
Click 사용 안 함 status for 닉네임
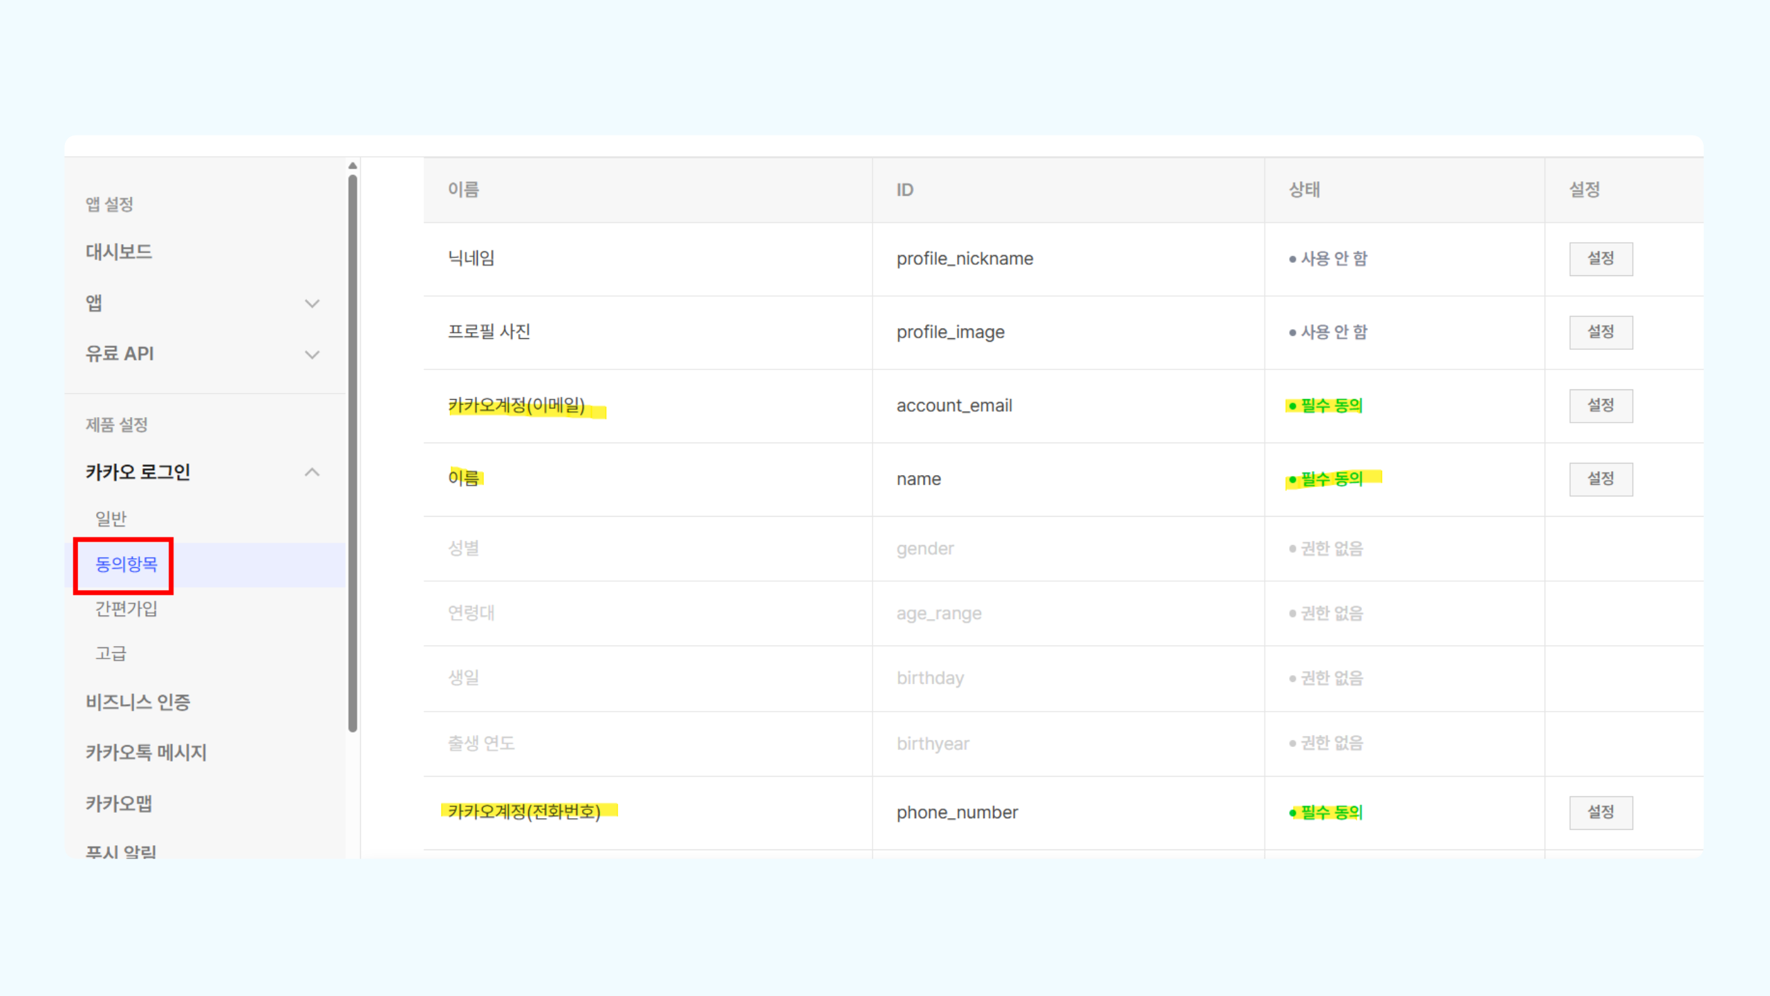pyautogui.click(x=1328, y=259)
